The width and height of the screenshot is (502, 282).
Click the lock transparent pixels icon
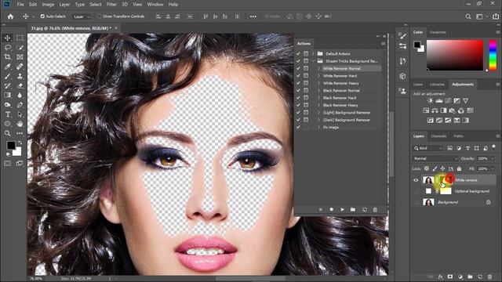coord(427,168)
